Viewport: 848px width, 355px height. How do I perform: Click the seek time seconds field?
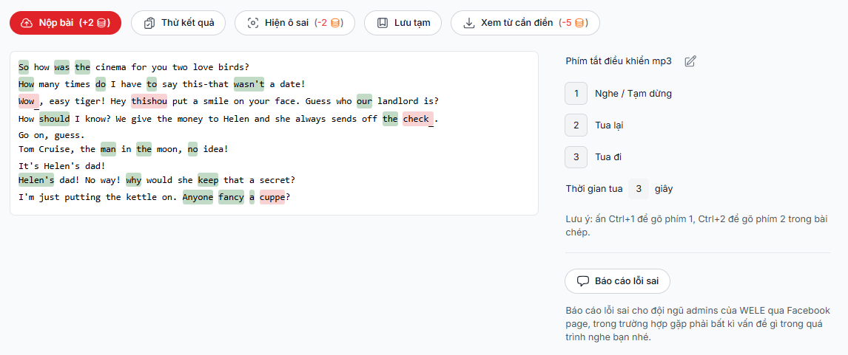click(639, 189)
